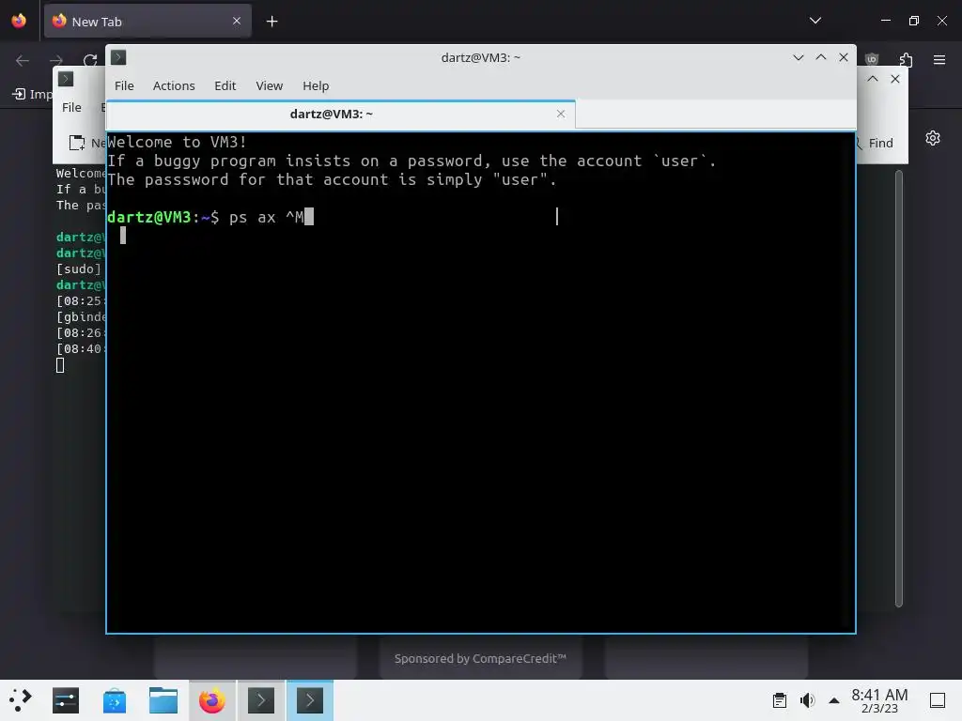Maximize the front terminal window
Image resolution: width=962 pixels, height=721 pixels.
pos(821,57)
